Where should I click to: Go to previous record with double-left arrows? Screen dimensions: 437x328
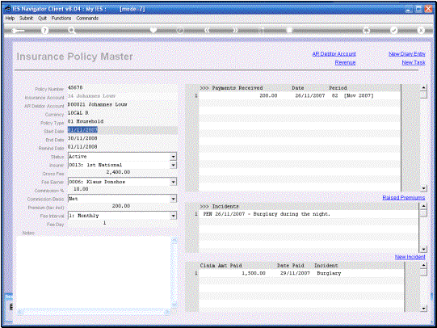(207, 30)
